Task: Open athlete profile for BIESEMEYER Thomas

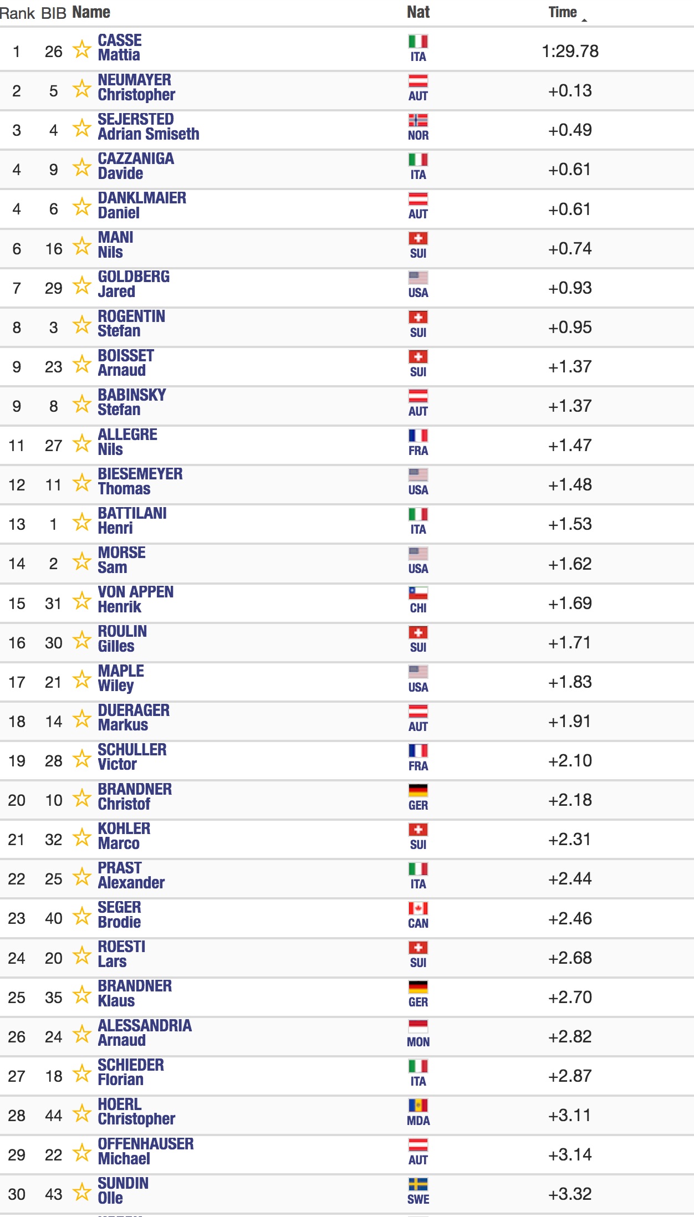Action: pos(140,482)
